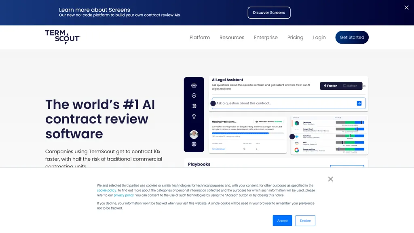
Task: Click the info icon beside Better
Action: point(364,86)
